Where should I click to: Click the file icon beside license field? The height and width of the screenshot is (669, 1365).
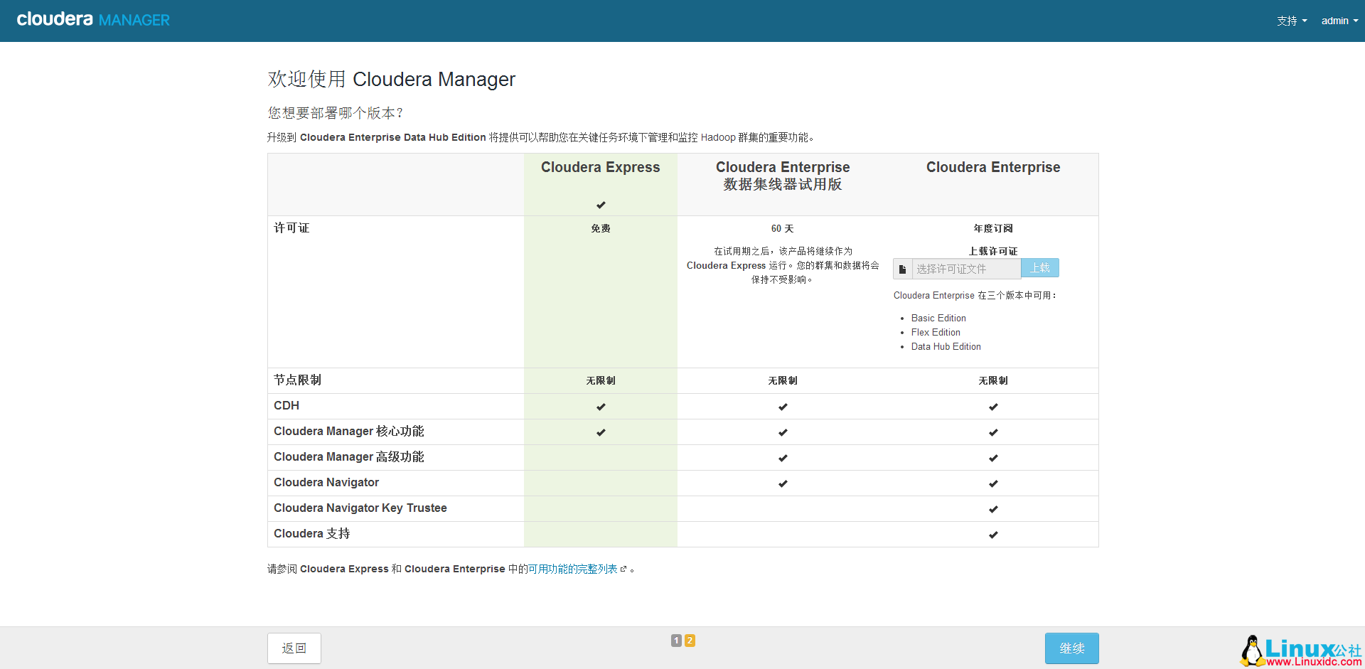[902, 269]
